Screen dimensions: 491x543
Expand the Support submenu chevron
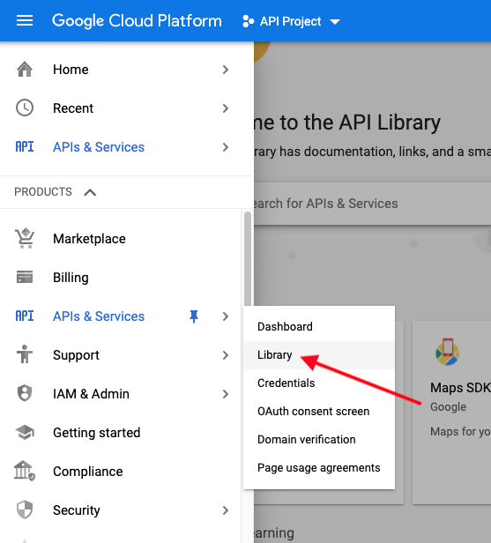[x=226, y=355]
